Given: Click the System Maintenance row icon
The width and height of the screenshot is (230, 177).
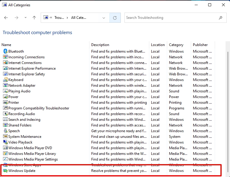Looking at the screenshot, I should point(5,137).
